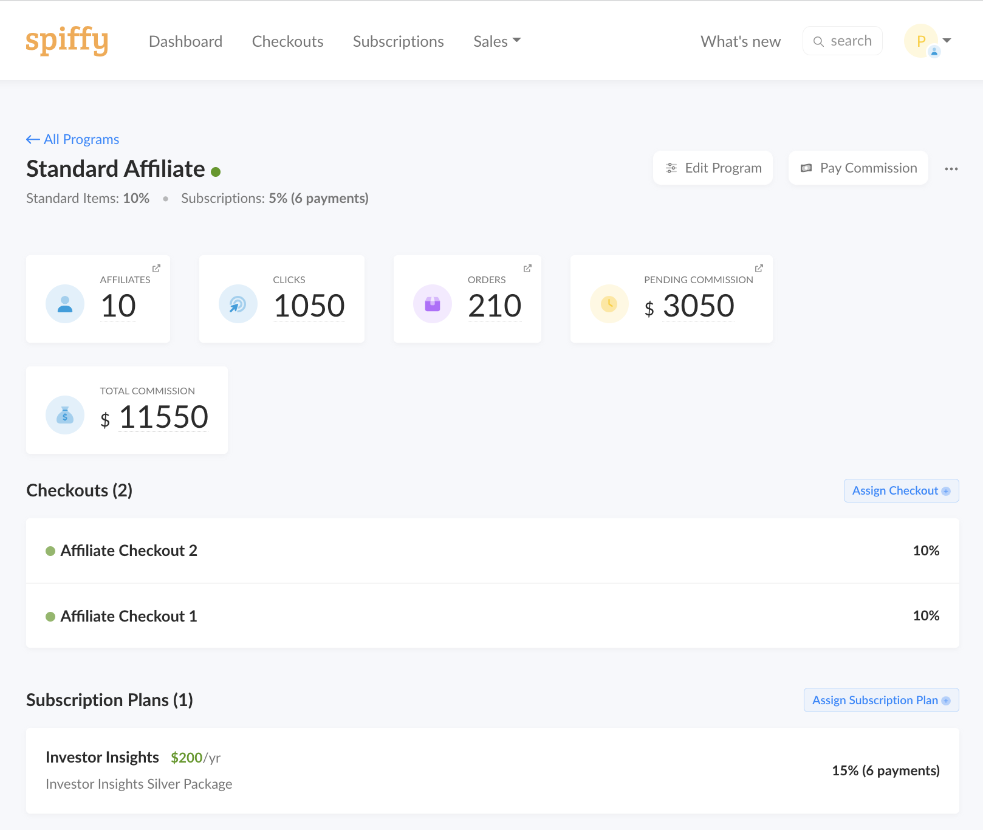The width and height of the screenshot is (983, 830).
Task: Click the Subscription Plans (1) heading
Action: (x=109, y=700)
